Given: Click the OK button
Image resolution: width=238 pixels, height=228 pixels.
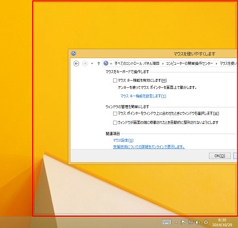Looking at the screenshot, I should [x=220, y=156].
